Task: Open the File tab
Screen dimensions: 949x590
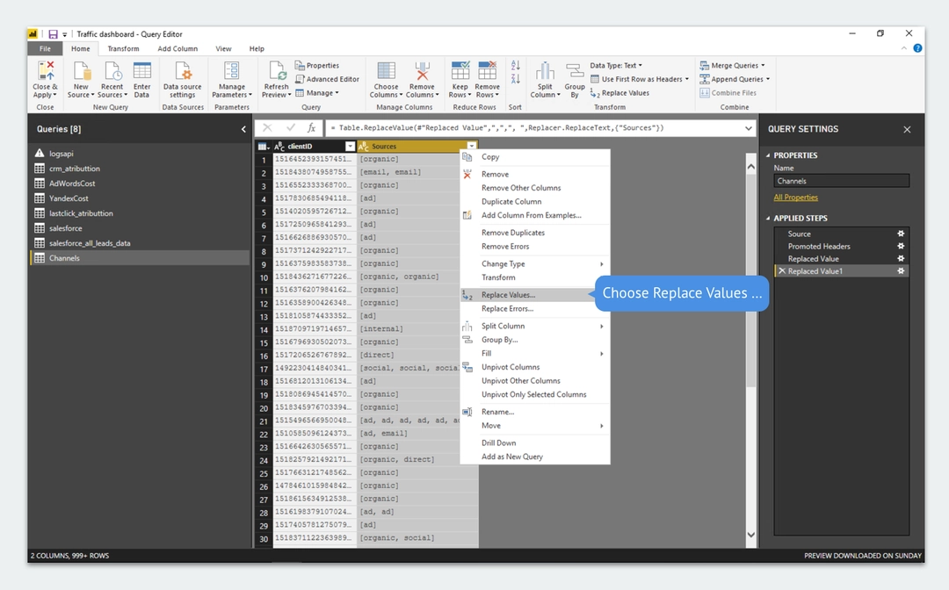Action: pyautogui.click(x=46, y=49)
